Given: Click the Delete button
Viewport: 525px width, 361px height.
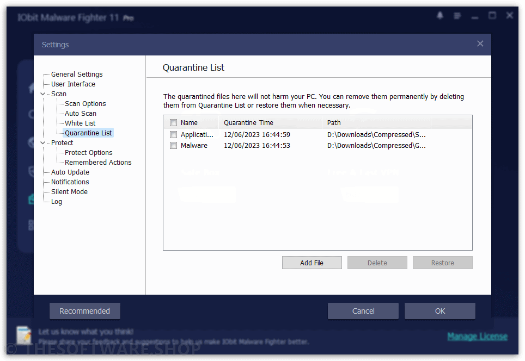Looking at the screenshot, I should pyautogui.click(x=377, y=263).
